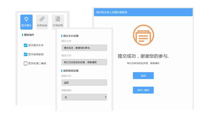Image resolution: width=208 pixels, height=133 pixels.
Task: Disable the 显示返回按钮 checkbox
Action: pos(25,54)
